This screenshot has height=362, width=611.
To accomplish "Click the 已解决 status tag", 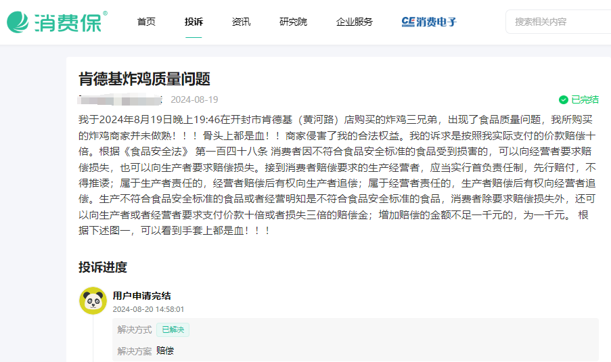I will [173, 330].
